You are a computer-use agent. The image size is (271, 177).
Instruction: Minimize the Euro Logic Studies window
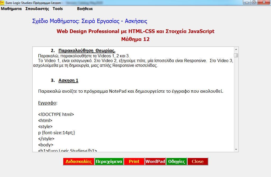click(x=247, y=2)
